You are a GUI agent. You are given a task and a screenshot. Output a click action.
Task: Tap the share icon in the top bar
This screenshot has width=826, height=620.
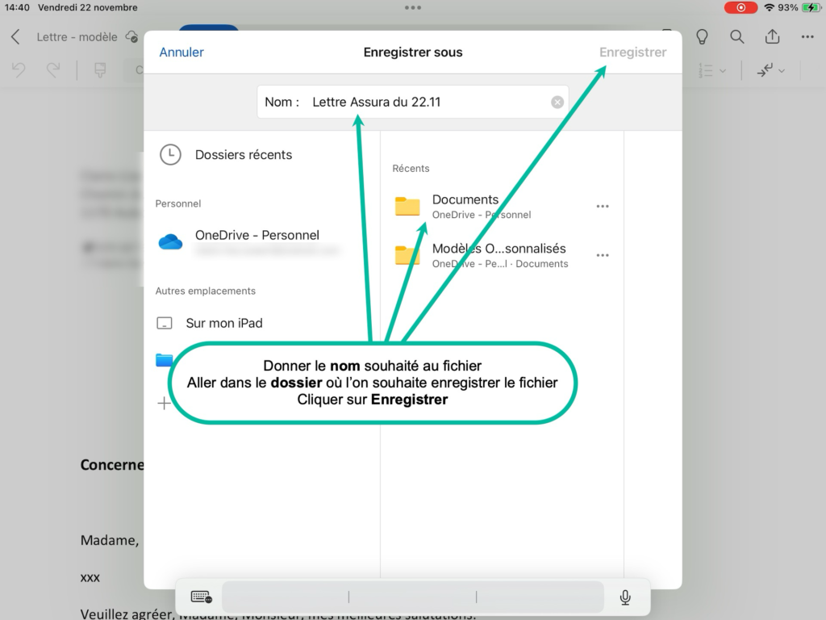point(772,37)
